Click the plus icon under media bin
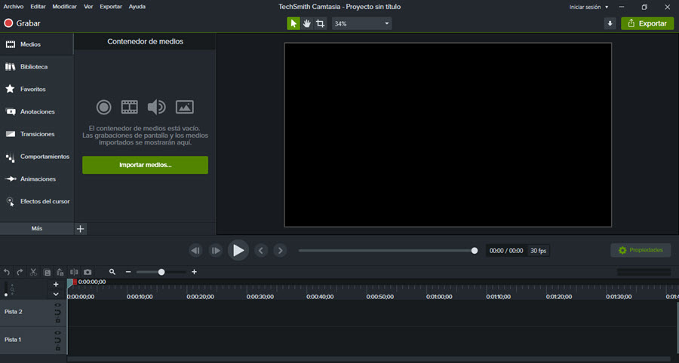 pos(81,229)
